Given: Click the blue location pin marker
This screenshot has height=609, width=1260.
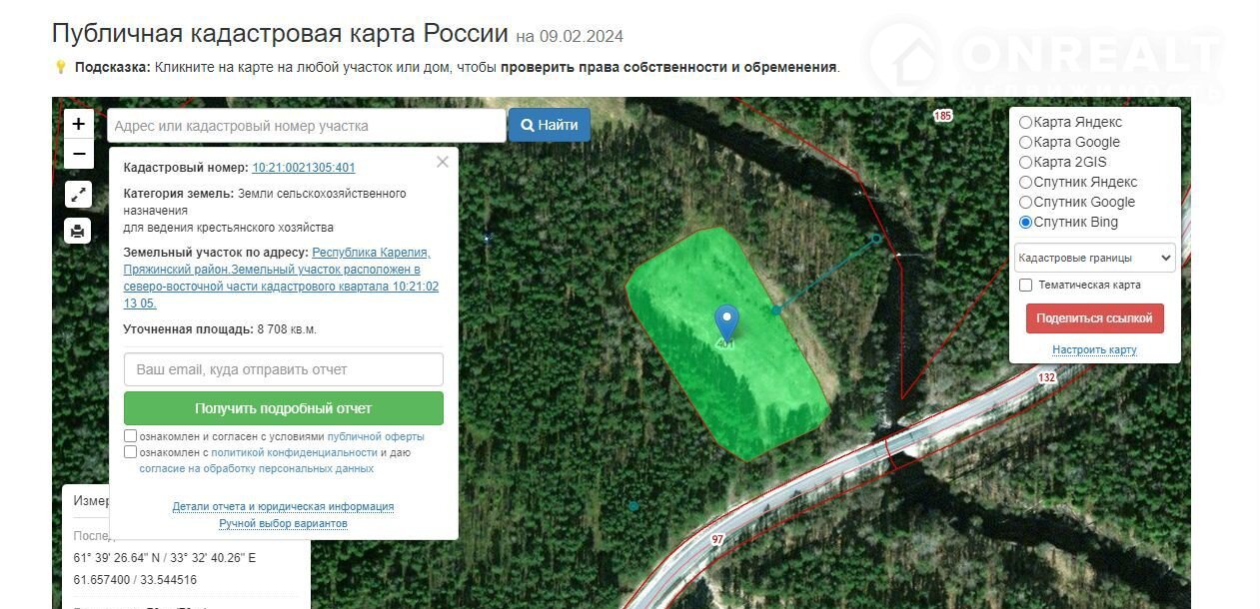Looking at the screenshot, I should click(x=727, y=322).
